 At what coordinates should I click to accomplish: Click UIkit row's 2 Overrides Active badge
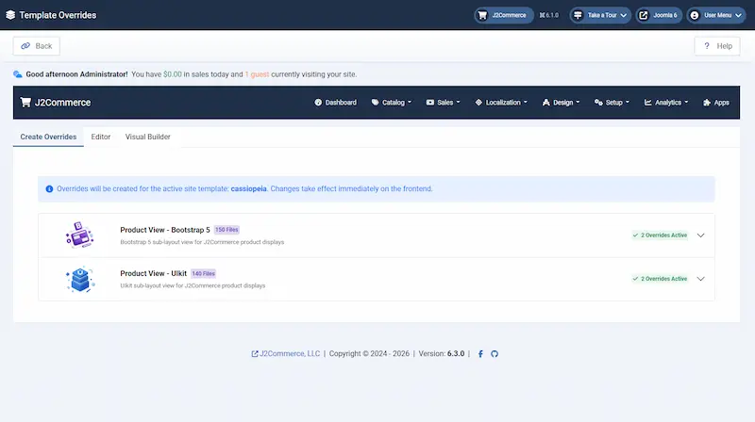click(660, 279)
